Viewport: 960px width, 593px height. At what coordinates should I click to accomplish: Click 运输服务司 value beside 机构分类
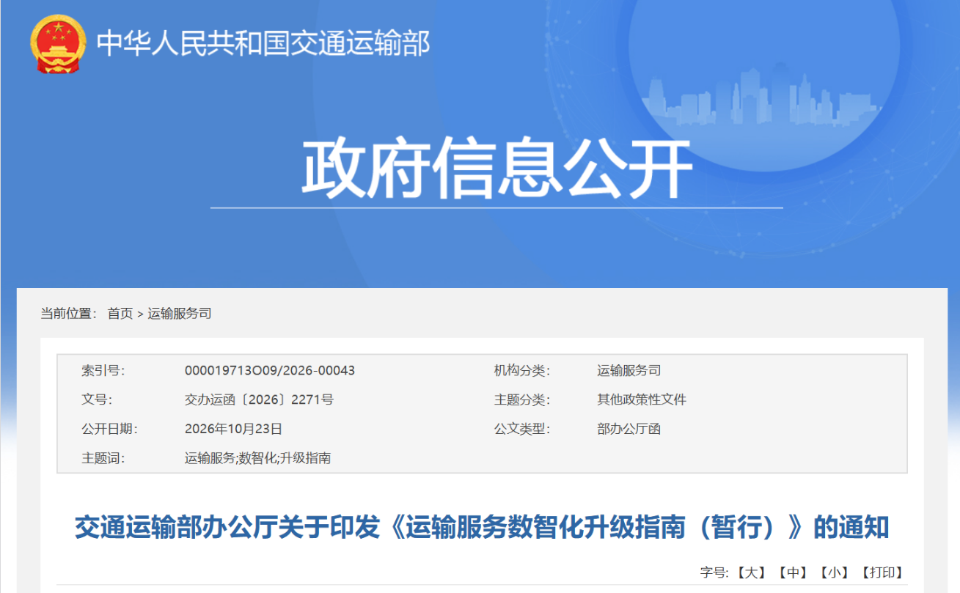pyautogui.click(x=629, y=371)
